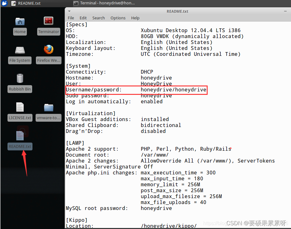Screen dimensions: 291x229
Task: Click 'upload_max_filesize = 256M' line
Action: (181, 197)
